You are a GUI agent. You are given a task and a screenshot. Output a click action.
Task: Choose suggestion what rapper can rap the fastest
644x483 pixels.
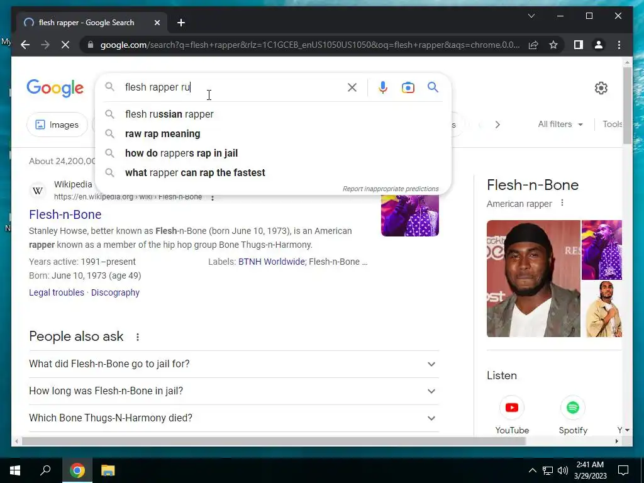click(273, 172)
